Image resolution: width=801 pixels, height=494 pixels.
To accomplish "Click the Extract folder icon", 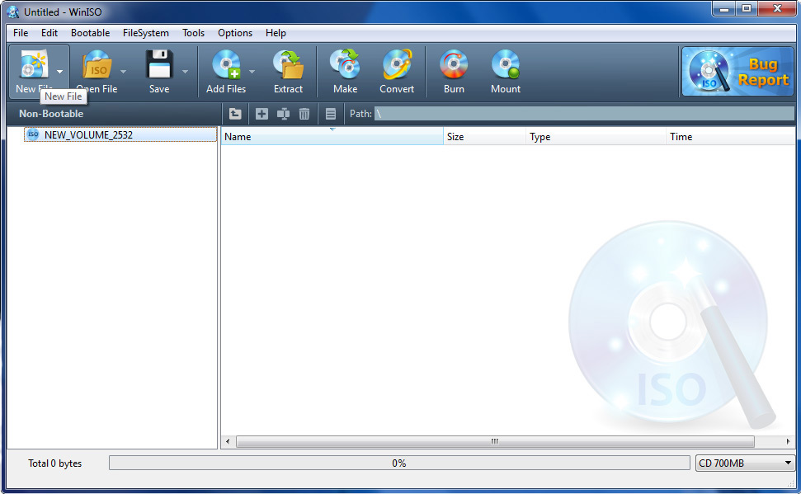I will [288, 65].
